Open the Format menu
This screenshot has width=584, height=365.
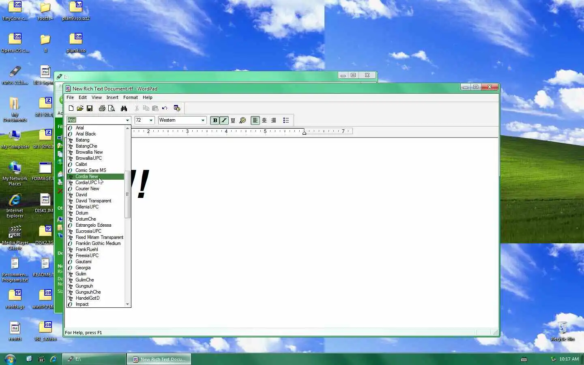click(x=131, y=97)
